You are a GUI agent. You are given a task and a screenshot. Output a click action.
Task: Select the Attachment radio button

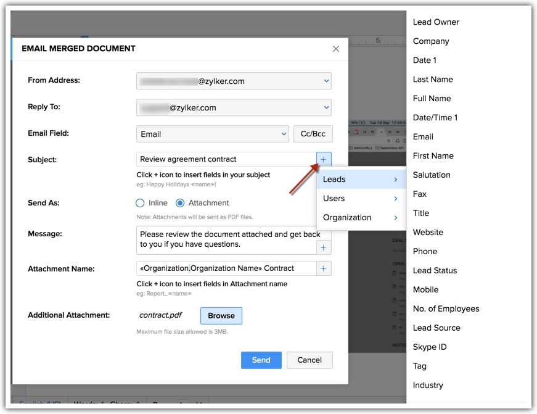(x=180, y=203)
